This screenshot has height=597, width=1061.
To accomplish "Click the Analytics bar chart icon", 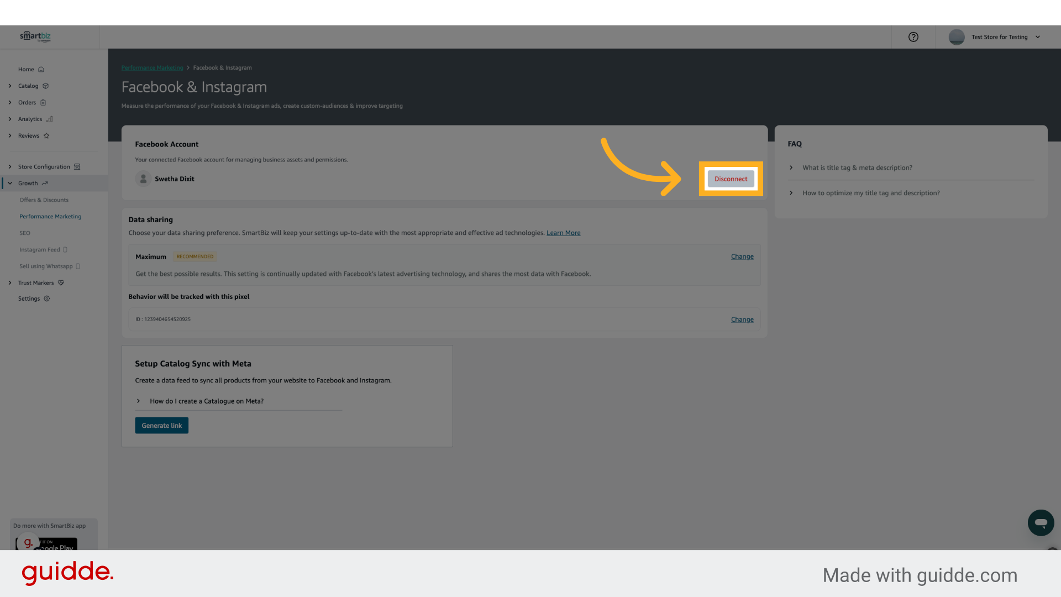I will (50, 119).
